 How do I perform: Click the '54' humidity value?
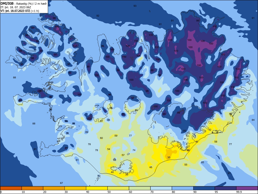(x=109, y=149)
